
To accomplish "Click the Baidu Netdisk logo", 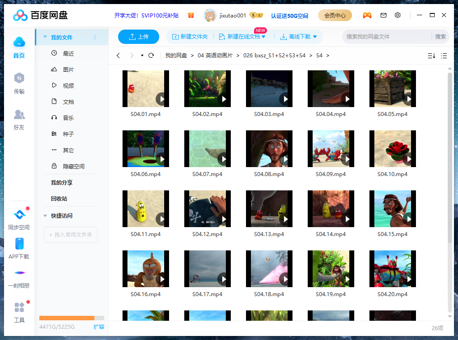I will point(40,15).
